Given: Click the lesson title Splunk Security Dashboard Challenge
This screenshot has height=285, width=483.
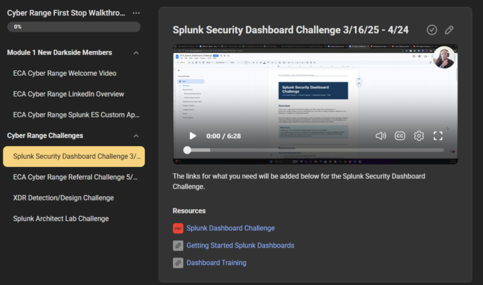Looking at the screenshot, I should [290, 30].
